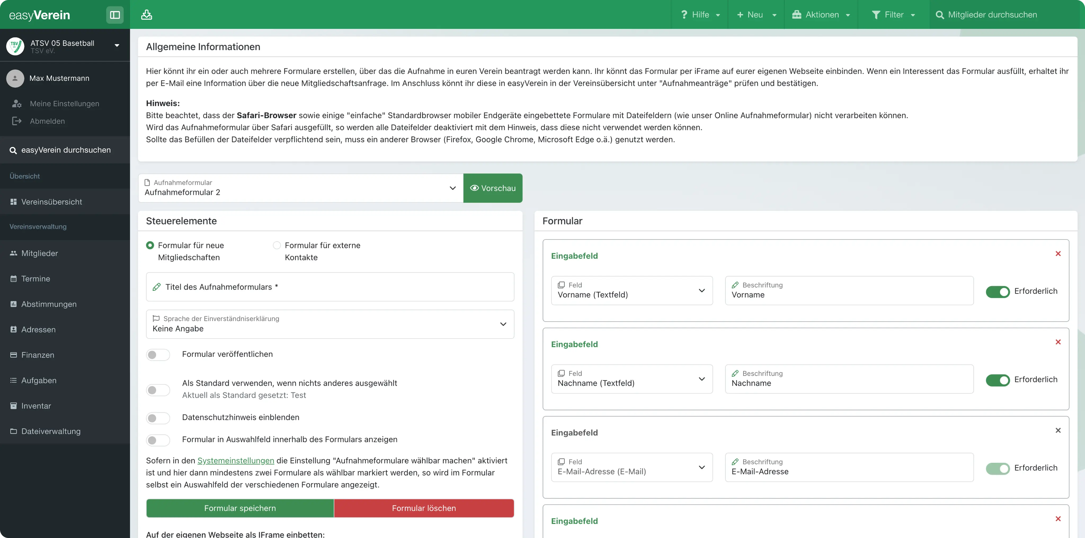This screenshot has height=538, width=1085.
Task: Click the Abstimmungen poll icon
Action: 14,304
